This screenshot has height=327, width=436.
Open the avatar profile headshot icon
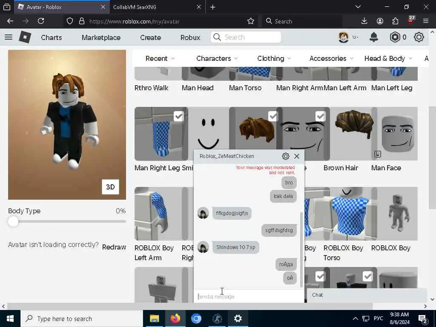click(x=344, y=37)
